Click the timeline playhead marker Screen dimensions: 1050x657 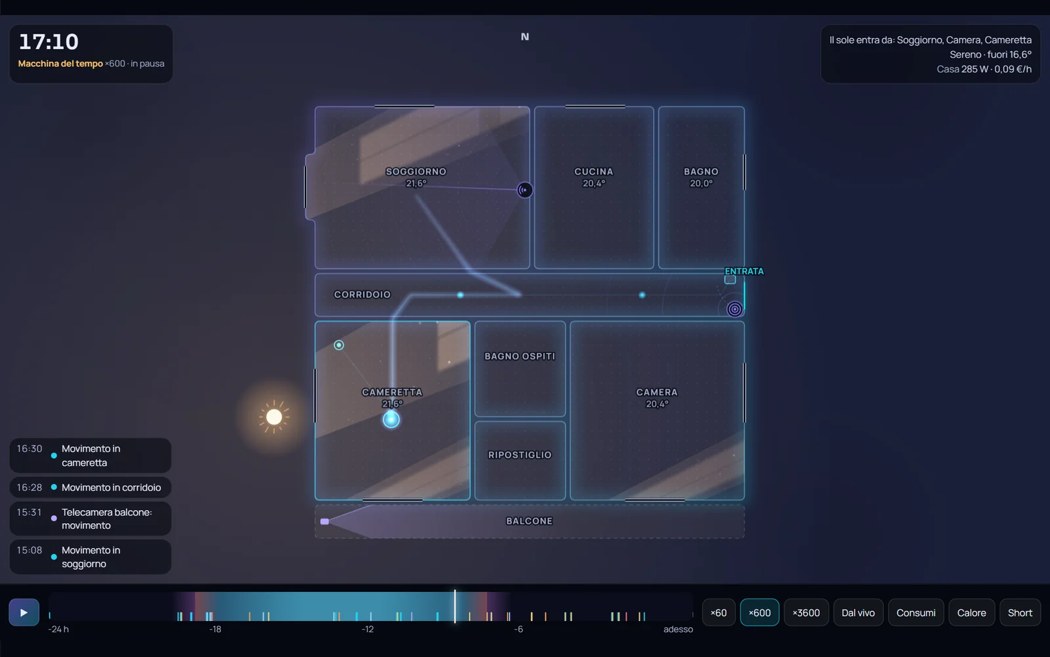(455, 606)
